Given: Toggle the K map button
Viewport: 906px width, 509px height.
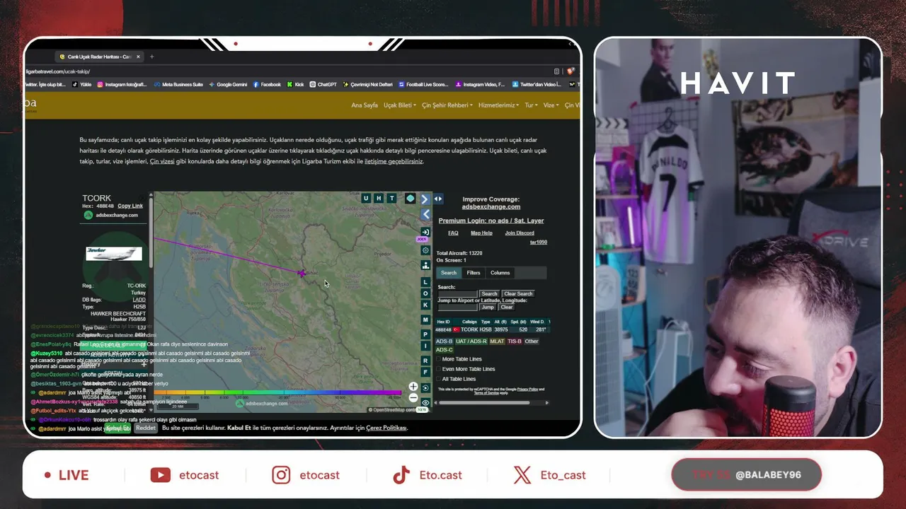Looking at the screenshot, I should (x=425, y=305).
